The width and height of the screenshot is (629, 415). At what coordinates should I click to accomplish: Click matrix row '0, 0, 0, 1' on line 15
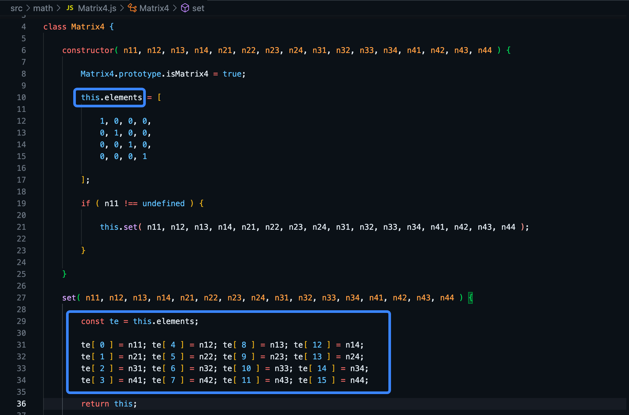click(x=124, y=156)
